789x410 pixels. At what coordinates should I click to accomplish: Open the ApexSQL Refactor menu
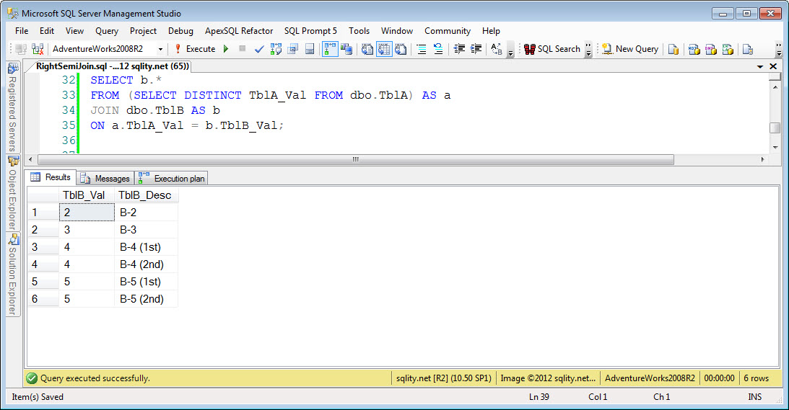pos(239,31)
